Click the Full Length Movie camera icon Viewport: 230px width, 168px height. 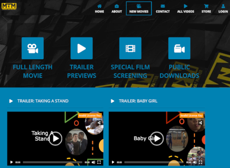click(32, 48)
